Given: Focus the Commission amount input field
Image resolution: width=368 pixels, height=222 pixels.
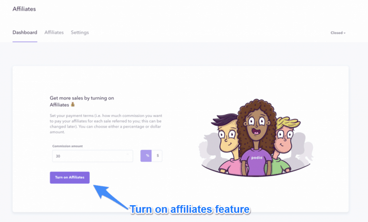Looking at the screenshot, I should coord(92,156).
